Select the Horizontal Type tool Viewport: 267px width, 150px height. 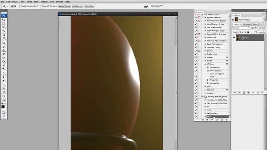coord(4,77)
